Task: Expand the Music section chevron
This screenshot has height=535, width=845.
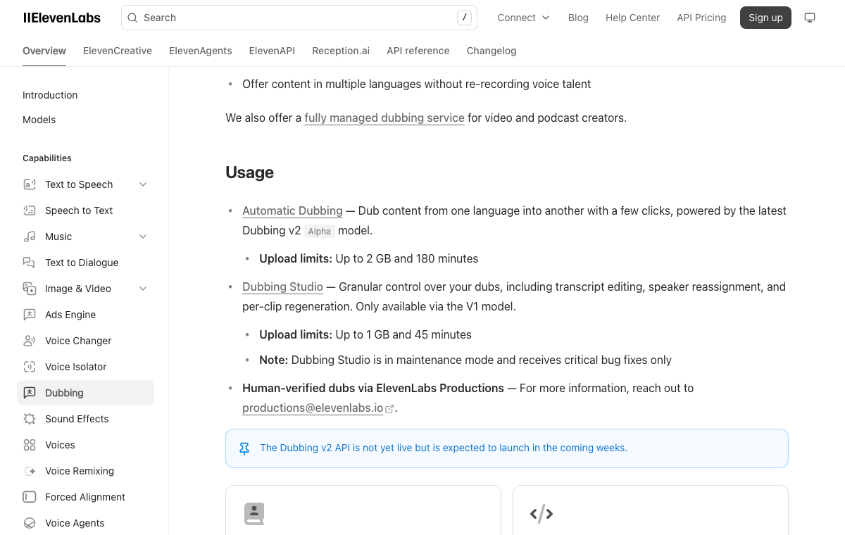Action: pos(143,237)
